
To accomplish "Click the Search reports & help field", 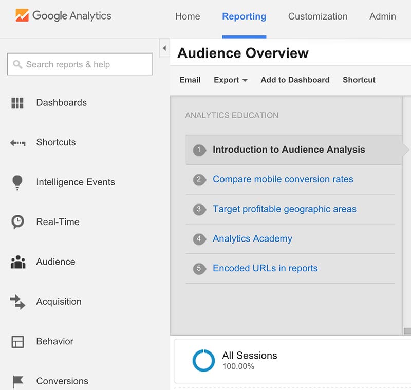I will [80, 64].
